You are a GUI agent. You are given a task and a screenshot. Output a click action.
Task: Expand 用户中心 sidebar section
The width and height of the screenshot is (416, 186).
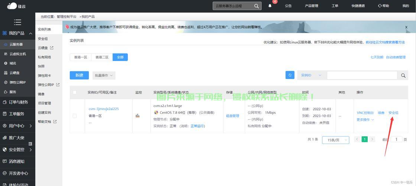click(x=31, y=126)
